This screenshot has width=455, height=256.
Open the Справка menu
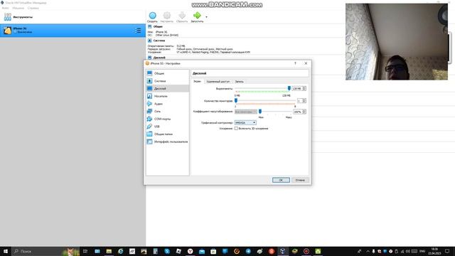[x=33, y=8]
